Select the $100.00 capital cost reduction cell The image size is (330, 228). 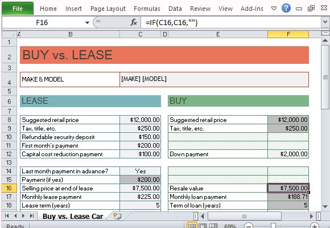(x=141, y=154)
